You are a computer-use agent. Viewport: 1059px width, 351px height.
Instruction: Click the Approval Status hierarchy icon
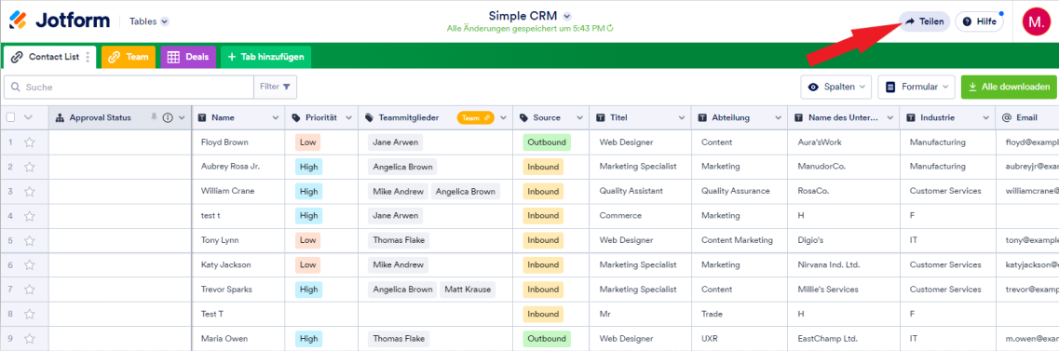pos(60,117)
